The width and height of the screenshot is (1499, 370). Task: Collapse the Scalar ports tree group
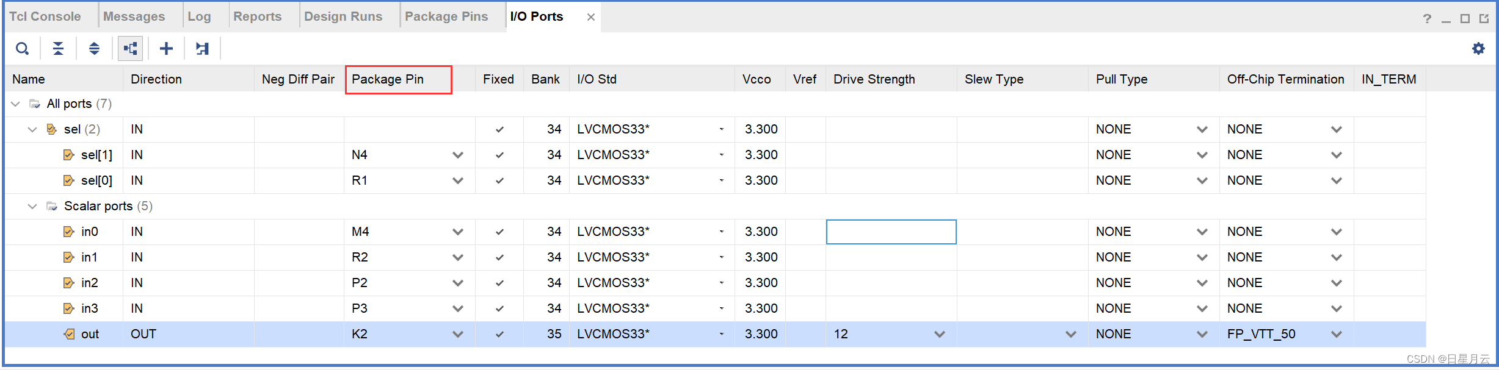32,206
